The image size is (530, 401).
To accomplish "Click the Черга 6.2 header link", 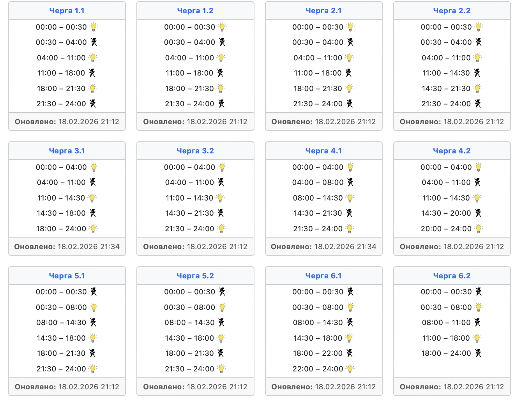I will [x=452, y=276].
